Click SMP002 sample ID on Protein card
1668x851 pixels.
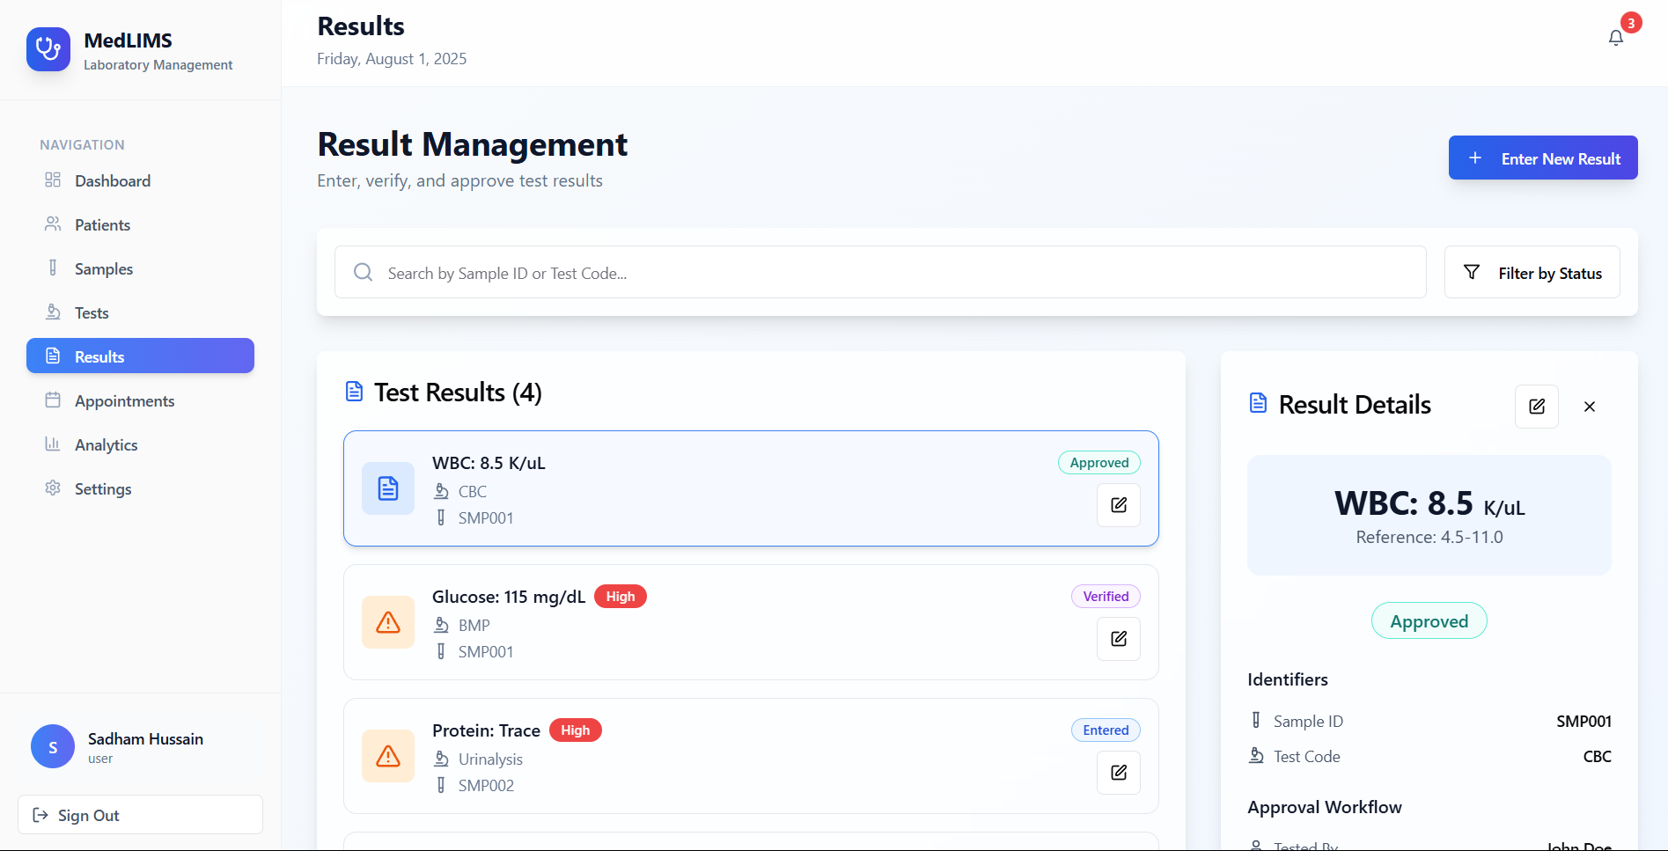point(486,786)
